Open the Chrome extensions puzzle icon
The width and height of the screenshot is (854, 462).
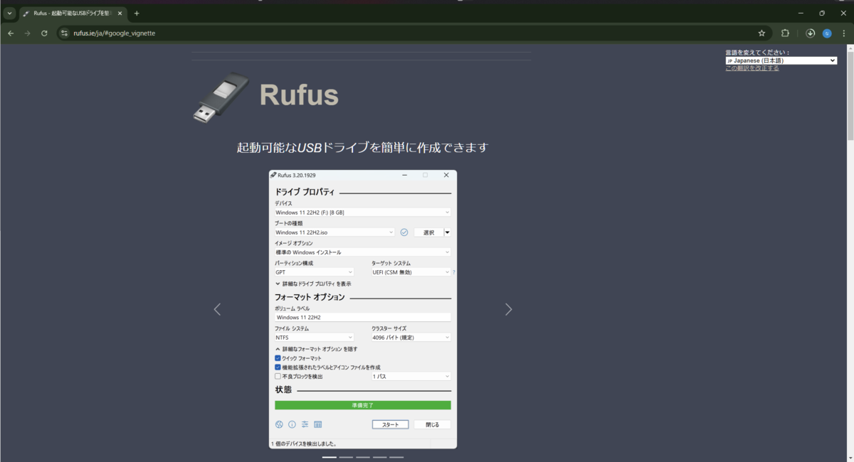coord(786,33)
